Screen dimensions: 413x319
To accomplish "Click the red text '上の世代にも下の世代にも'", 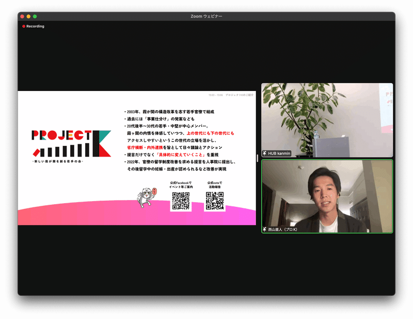I will (x=210, y=133).
